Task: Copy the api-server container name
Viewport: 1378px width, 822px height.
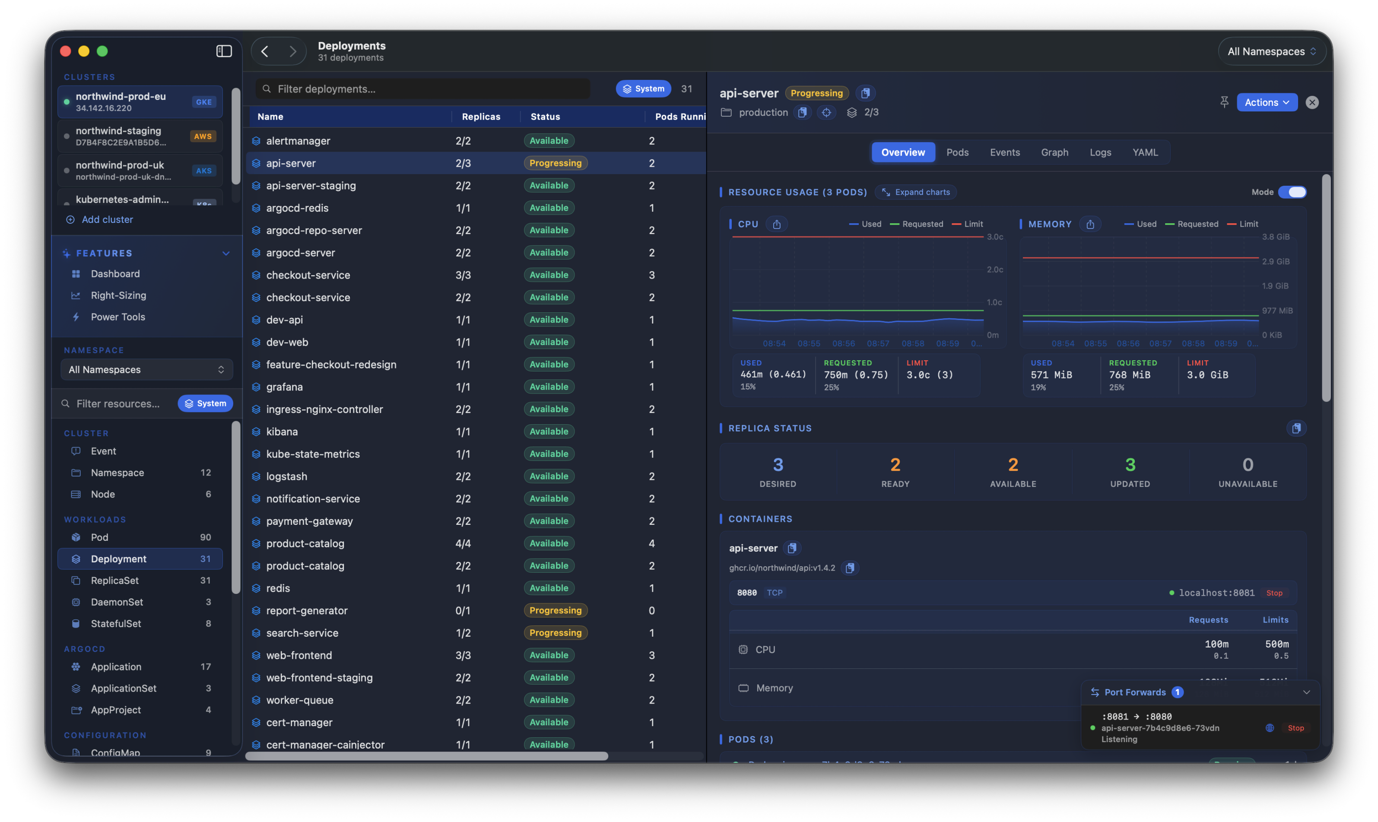Action: coord(792,548)
